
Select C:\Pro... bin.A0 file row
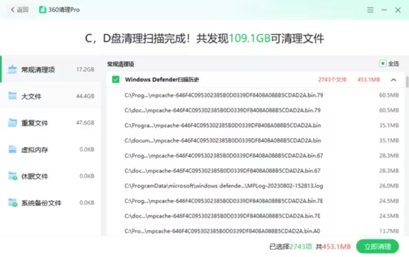coord(255,230)
